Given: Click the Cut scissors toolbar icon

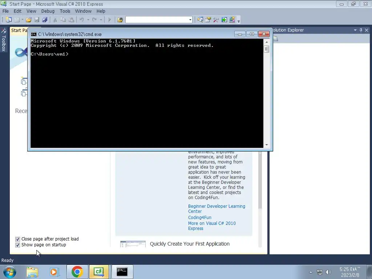Looking at the screenshot, I should point(55,20).
